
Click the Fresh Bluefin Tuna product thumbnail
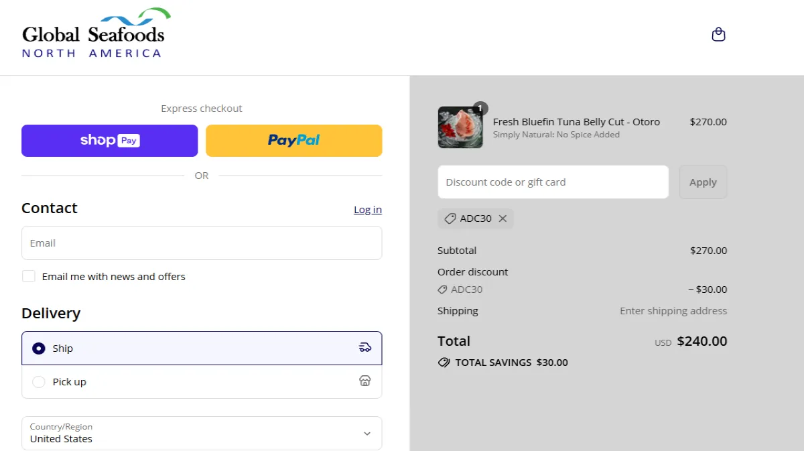coord(460,127)
